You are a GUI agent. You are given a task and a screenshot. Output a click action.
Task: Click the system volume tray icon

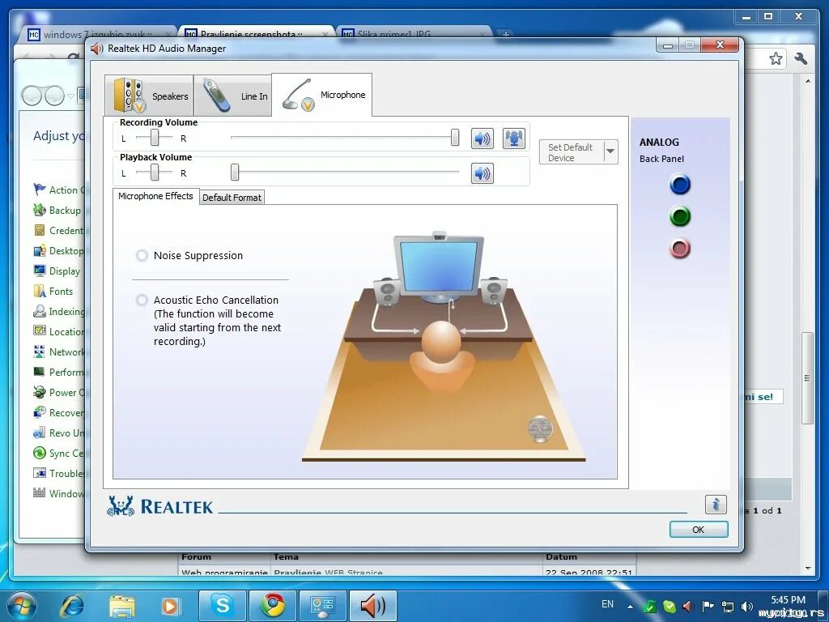pyautogui.click(x=746, y=607)
